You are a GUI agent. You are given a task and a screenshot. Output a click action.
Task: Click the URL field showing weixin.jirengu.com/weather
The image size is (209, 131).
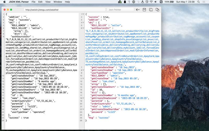coord(65,10)
